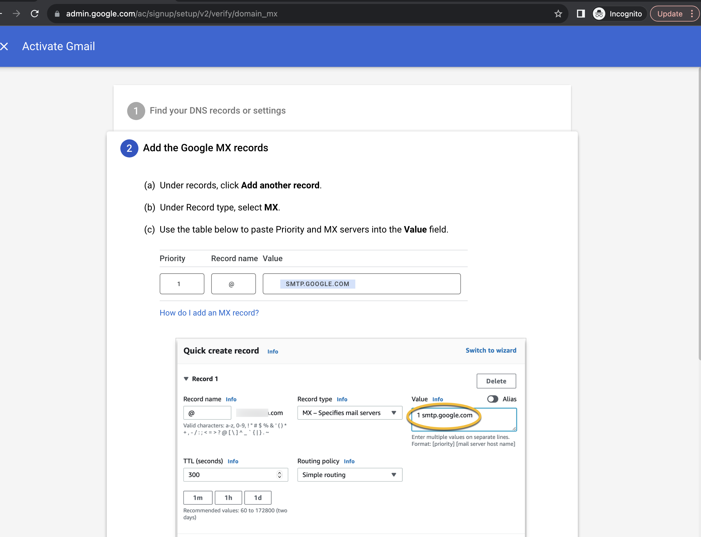Screen dimensions: 701x537
Task: Click Switch to wizard
Action: (491, 350)
